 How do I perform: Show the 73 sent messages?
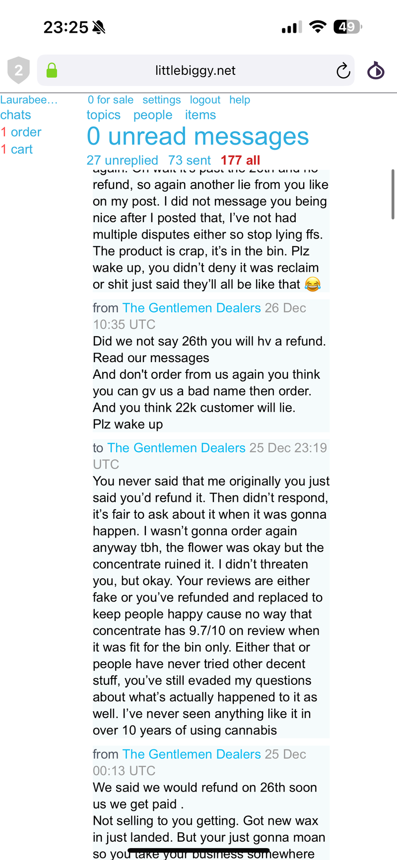click(x=189, y=160)
